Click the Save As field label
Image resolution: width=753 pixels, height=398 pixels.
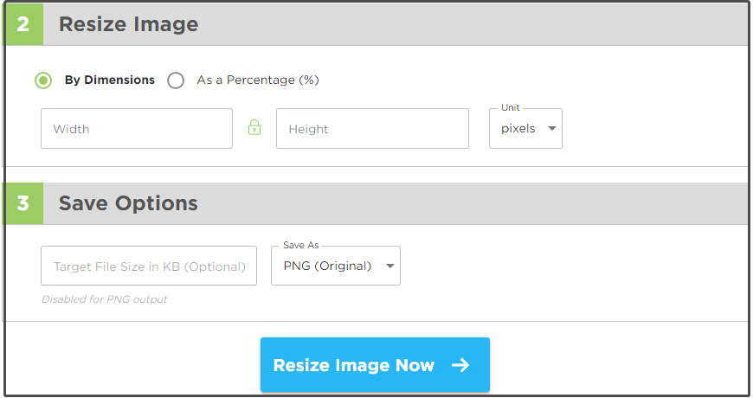[x=301, y=246]
